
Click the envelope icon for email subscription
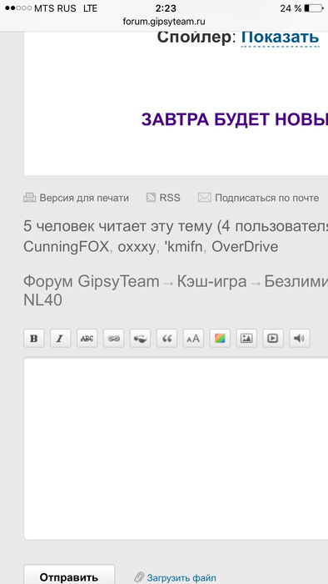[x=205, y=198]
